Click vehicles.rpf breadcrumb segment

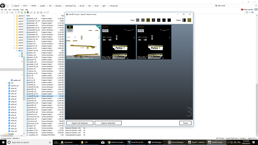click(114, 6)
